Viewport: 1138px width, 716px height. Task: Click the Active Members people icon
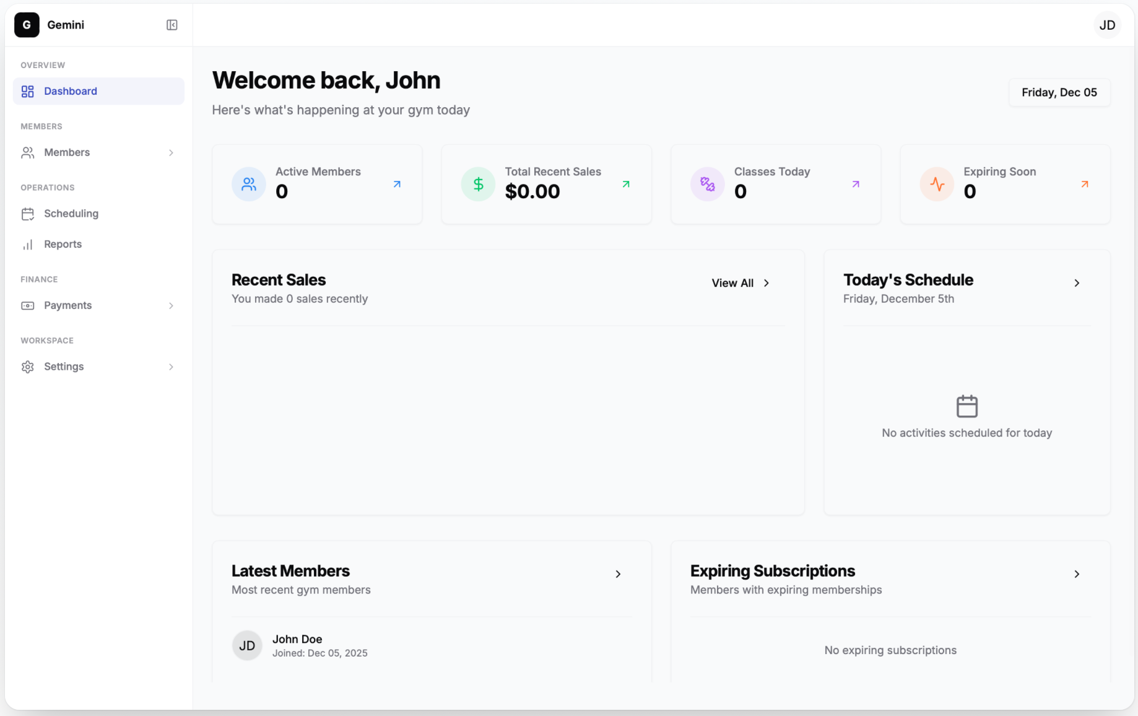point(249,184)
